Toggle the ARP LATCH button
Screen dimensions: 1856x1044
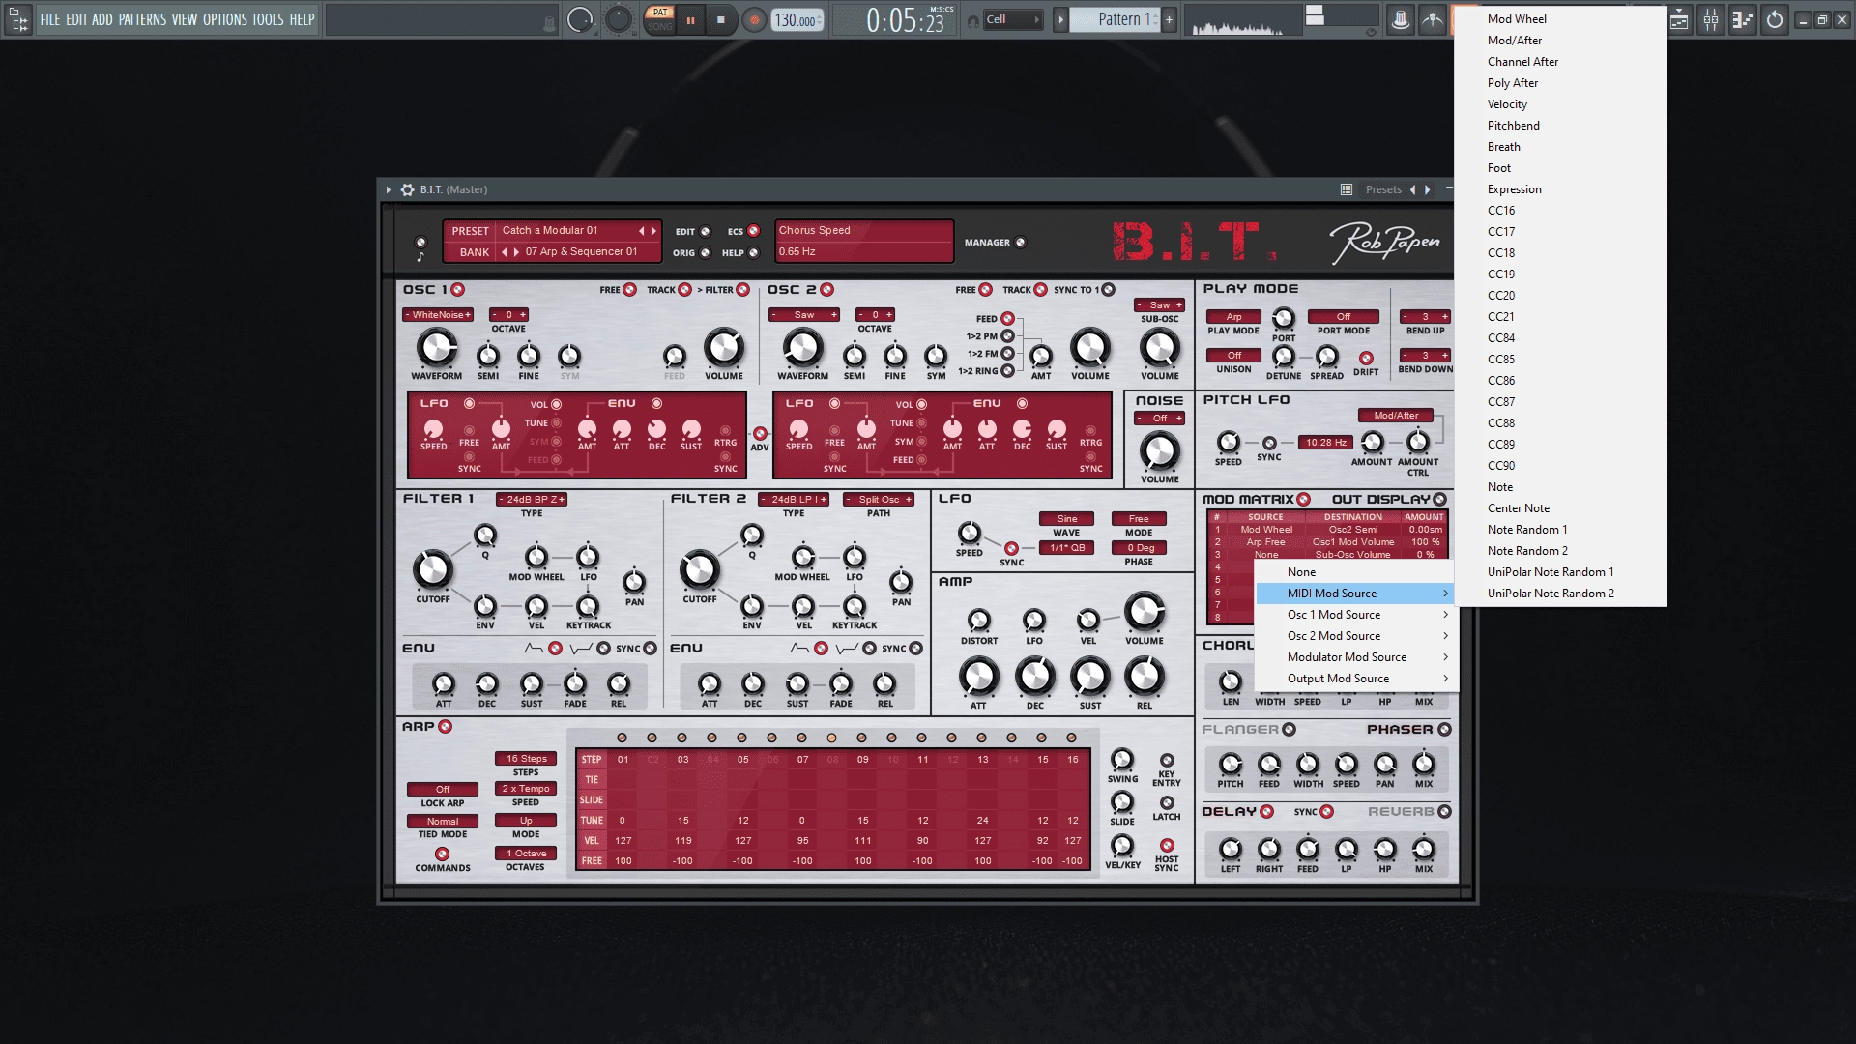coord(1168,803)
